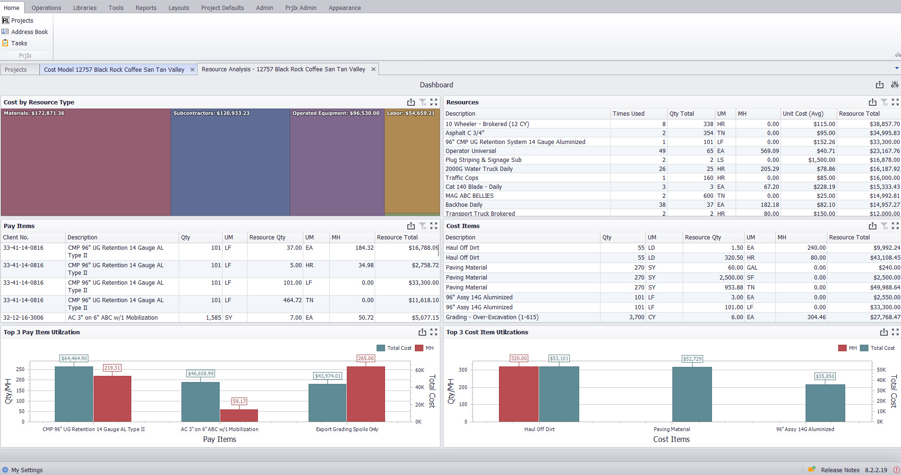Export the Cost by Resource Type panel
Viewport: 901px width, 475px height.
(x=411, y=102)
